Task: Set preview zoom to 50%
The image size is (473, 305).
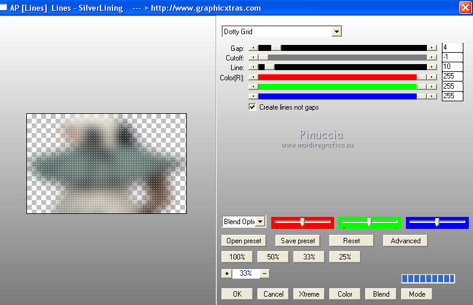Action: tap(273, 257)
